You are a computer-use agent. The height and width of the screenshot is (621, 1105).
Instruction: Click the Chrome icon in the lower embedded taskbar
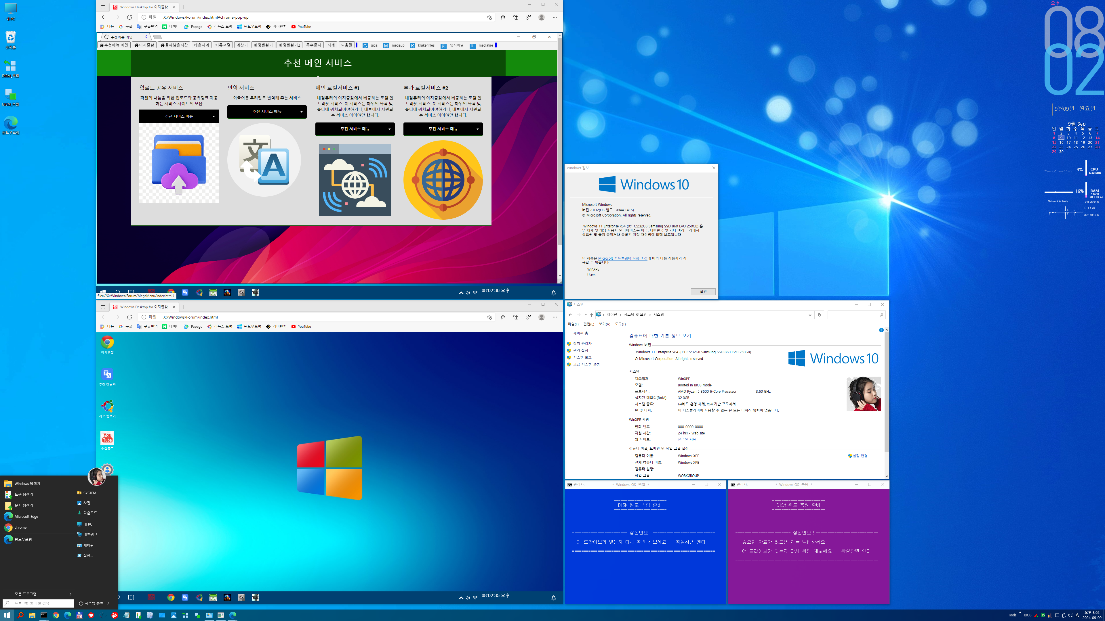171,597
